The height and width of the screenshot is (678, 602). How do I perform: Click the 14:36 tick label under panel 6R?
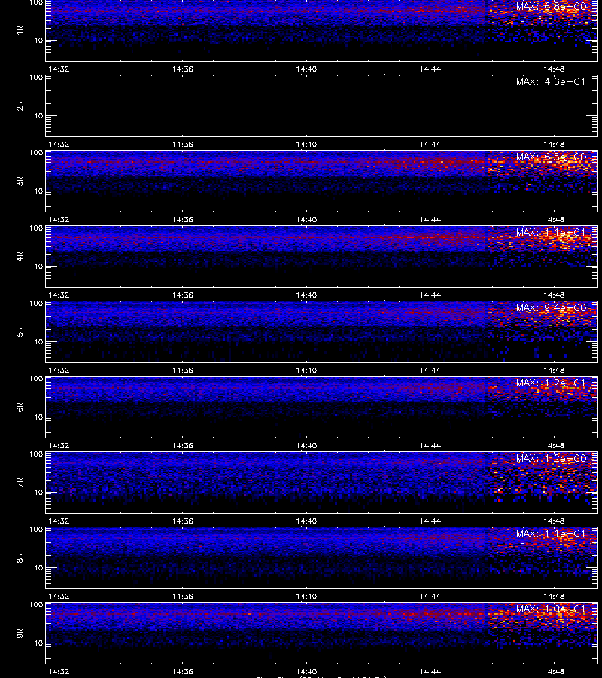(182, 445)
